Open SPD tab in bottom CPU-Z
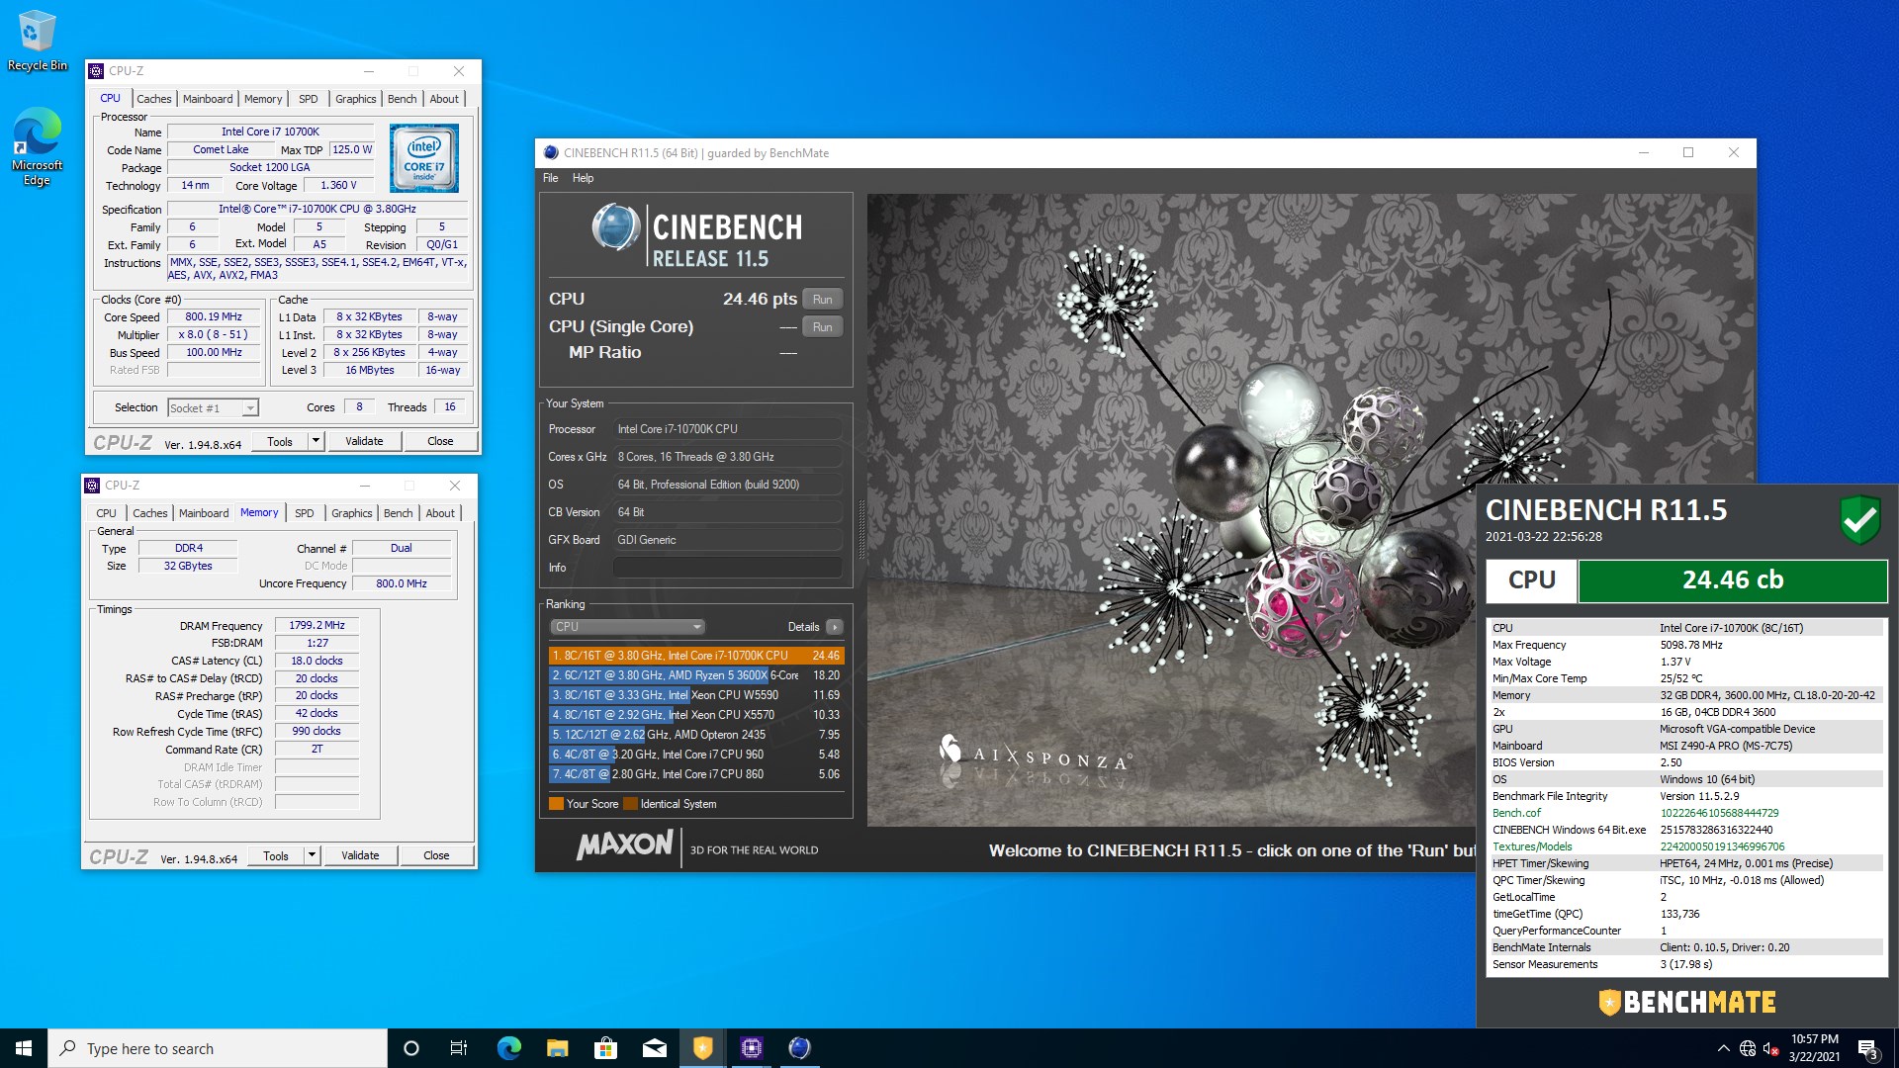The image size is (1899, 1068). [305, 513]
